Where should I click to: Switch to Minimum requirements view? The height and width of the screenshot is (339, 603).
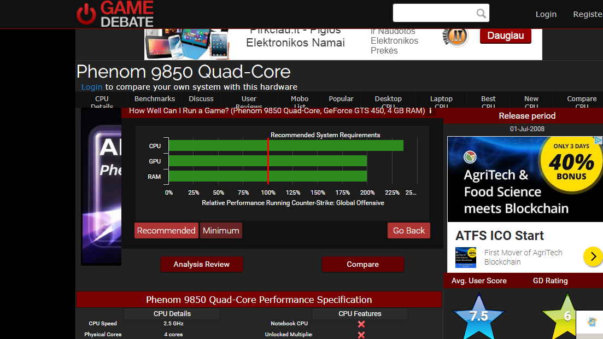tap(221, 231)
